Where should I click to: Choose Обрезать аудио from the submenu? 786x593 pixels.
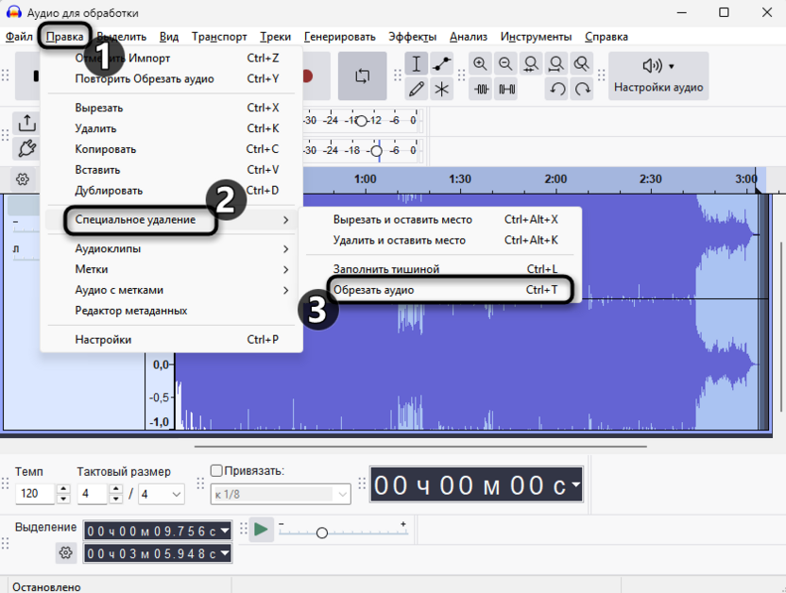pos(449,290)
